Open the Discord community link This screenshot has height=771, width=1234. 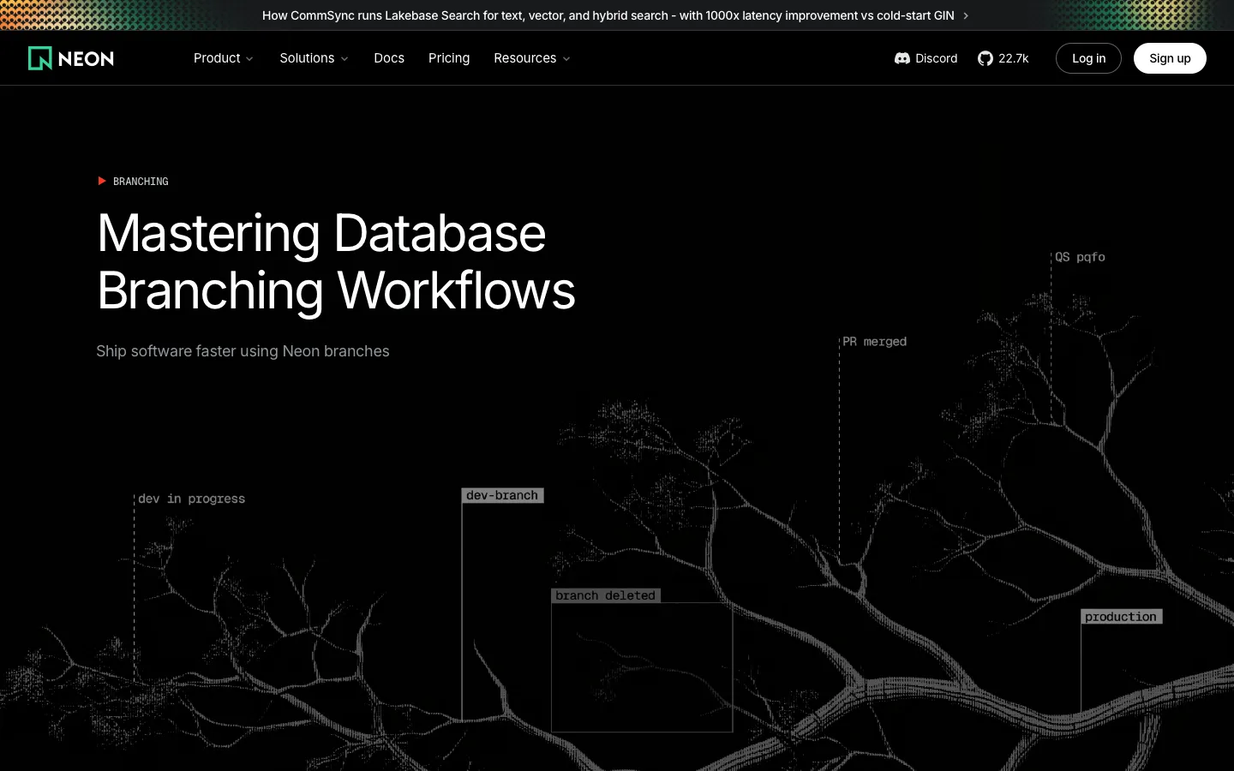pos(925,58)
